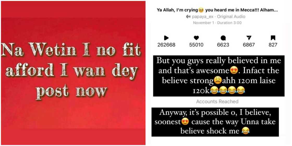Select the 55010 likes number
This screenshot has width=292, height=146.
(196, 45)
